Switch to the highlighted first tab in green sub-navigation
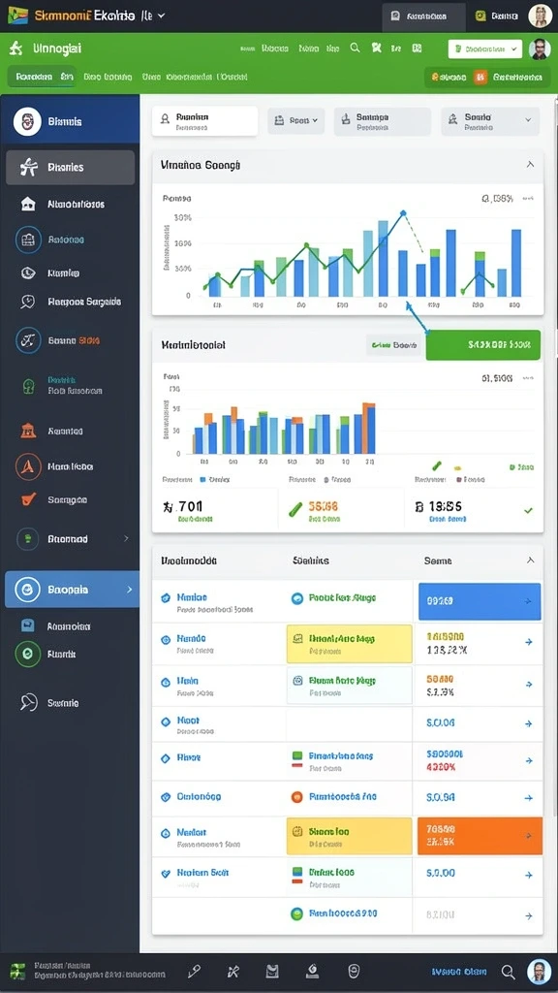 pos(42,77)
